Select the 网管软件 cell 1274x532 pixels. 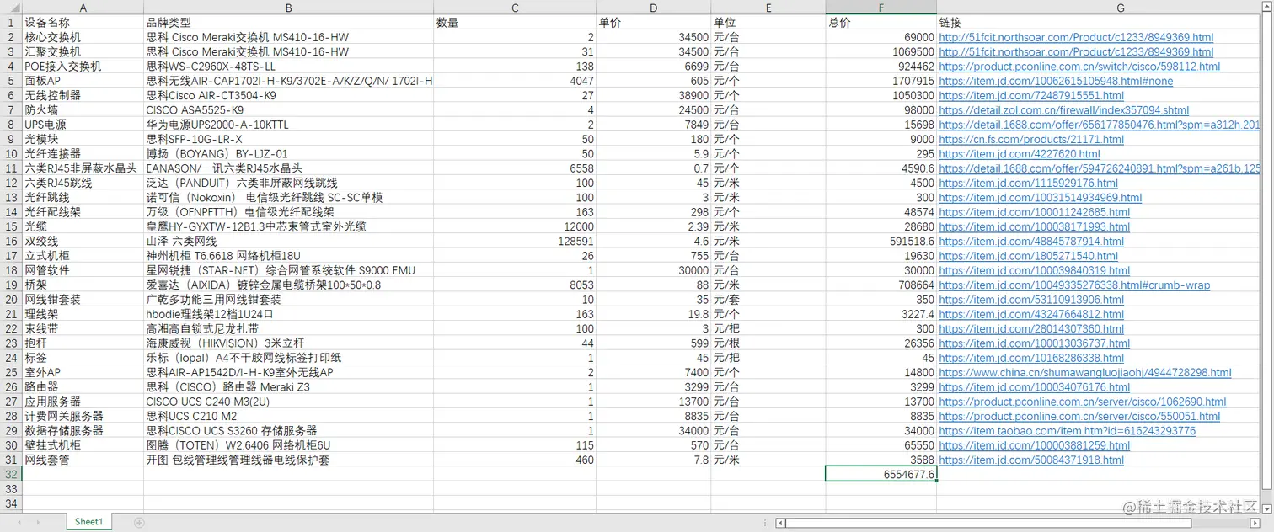click(83, 270)
